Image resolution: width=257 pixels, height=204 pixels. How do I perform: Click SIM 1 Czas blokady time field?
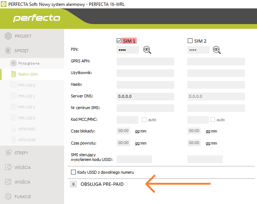[123, 131]
